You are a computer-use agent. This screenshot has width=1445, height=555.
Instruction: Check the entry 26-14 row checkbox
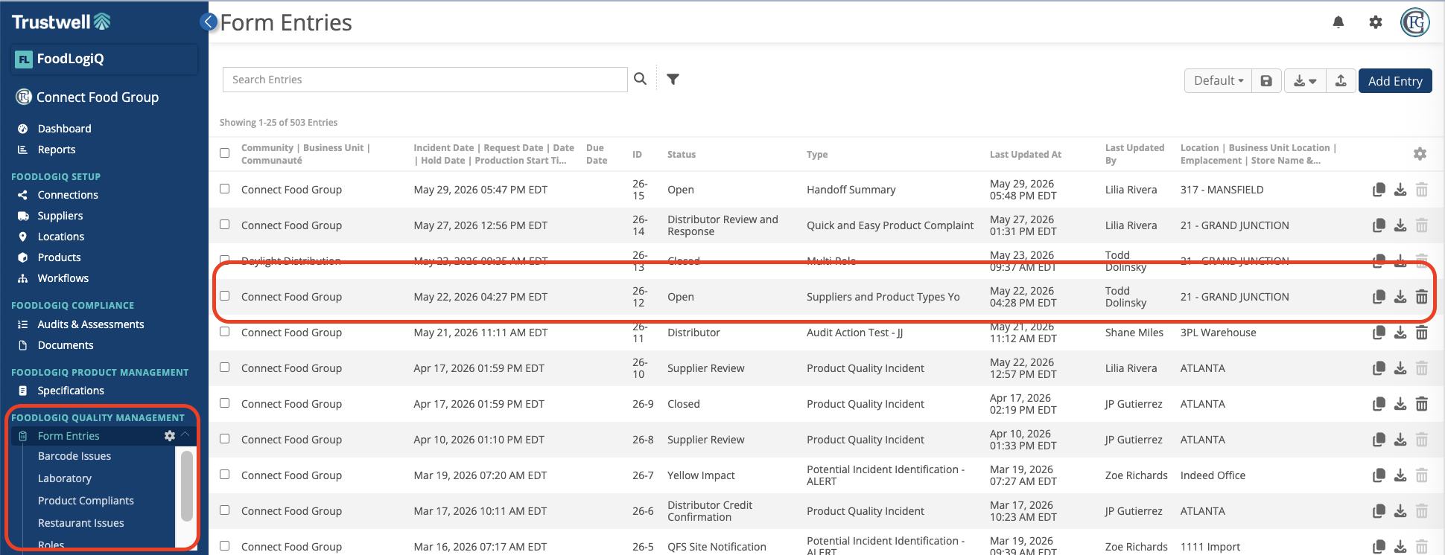pyautogui.click(x=224, y=225)
